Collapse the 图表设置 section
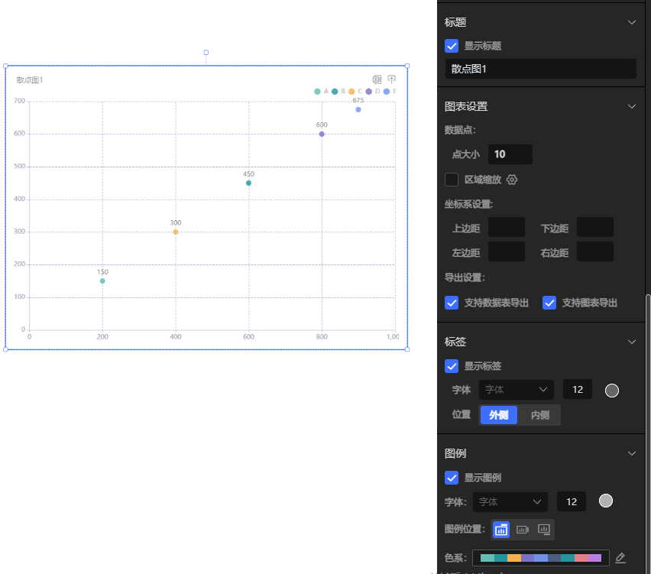Viewport: 651px width, 574px height. point(632,107)
